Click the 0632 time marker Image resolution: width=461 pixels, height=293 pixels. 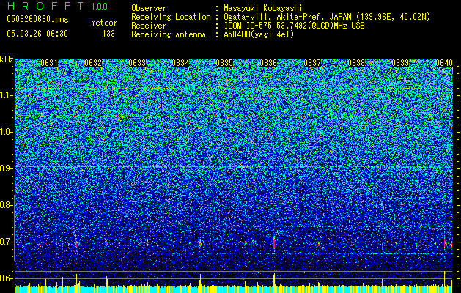click(93, 63)
